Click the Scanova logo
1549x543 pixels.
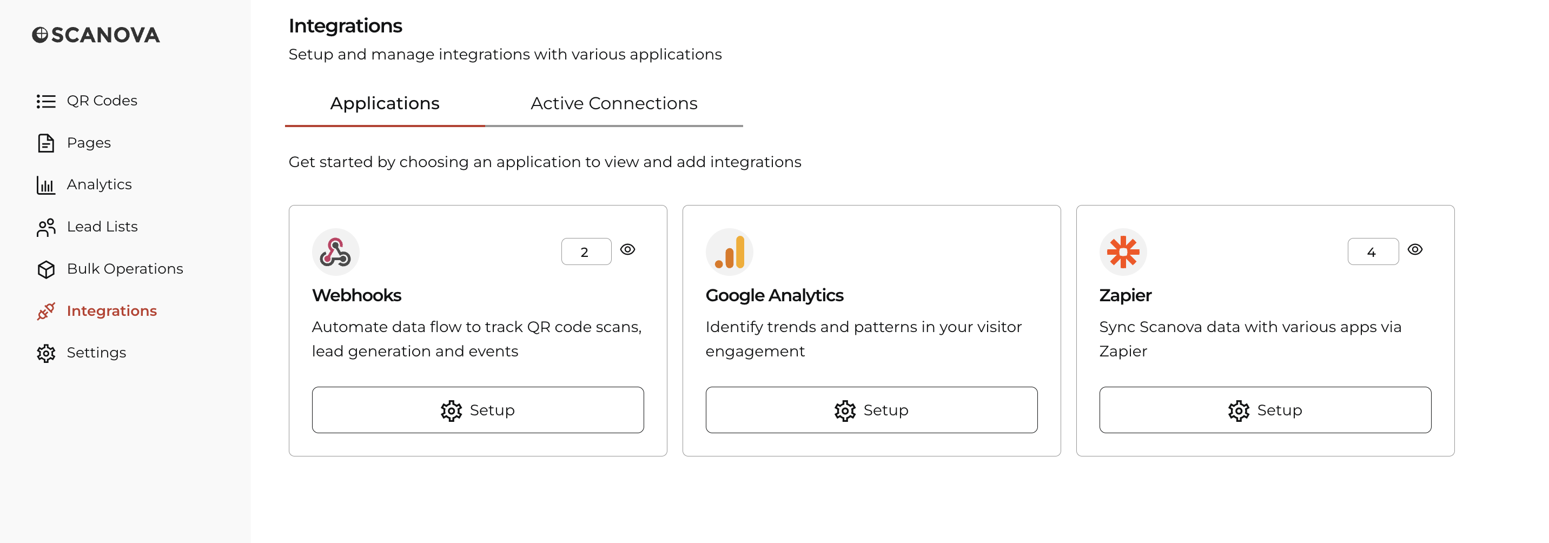(x=96, y=35)
